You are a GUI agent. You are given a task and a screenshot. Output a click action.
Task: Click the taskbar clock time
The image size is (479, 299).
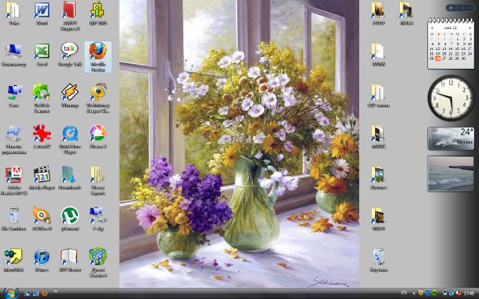[469, 294]
